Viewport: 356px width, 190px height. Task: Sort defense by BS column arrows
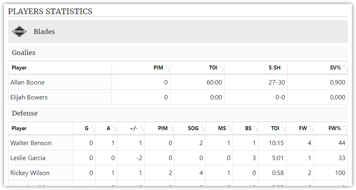pos(256,128)
